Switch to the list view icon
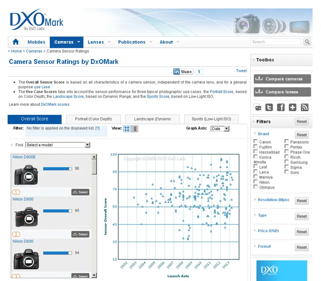The image size is (321, 281). click(134, 129)
